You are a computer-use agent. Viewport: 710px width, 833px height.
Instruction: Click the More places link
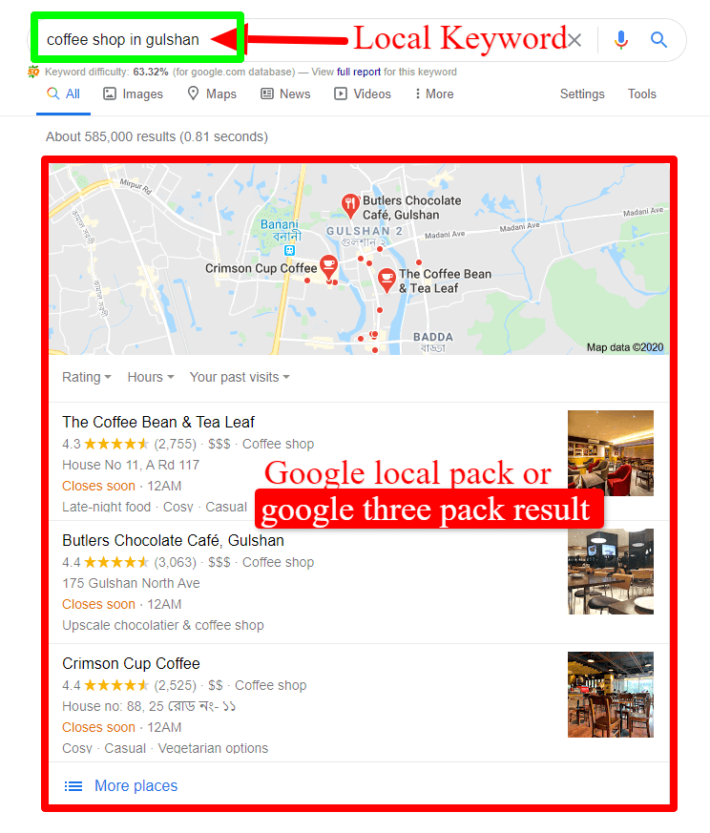(x=136, y=785)
